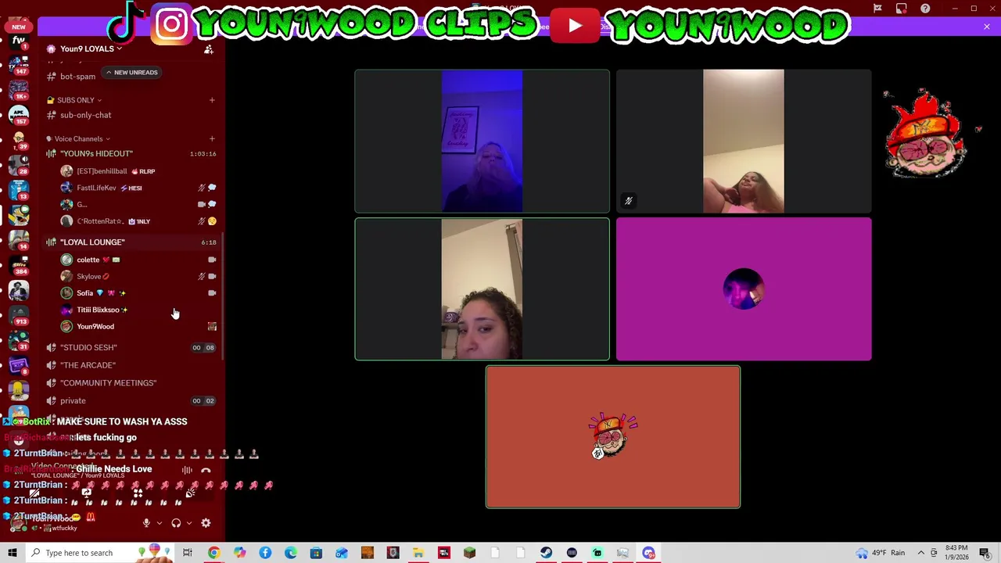Add a channel to Voice Channels category
The height and width of the screenshot is (563, 1001).
coord(212,139)
